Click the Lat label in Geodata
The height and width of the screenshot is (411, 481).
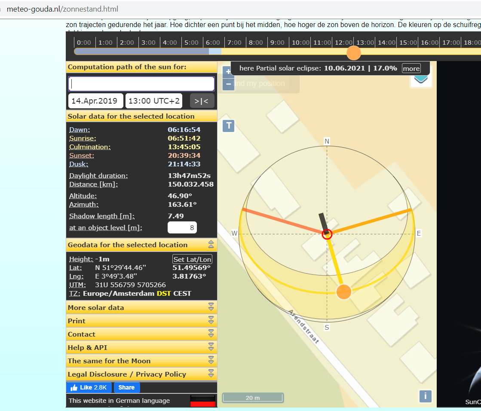tap(76, 268)
